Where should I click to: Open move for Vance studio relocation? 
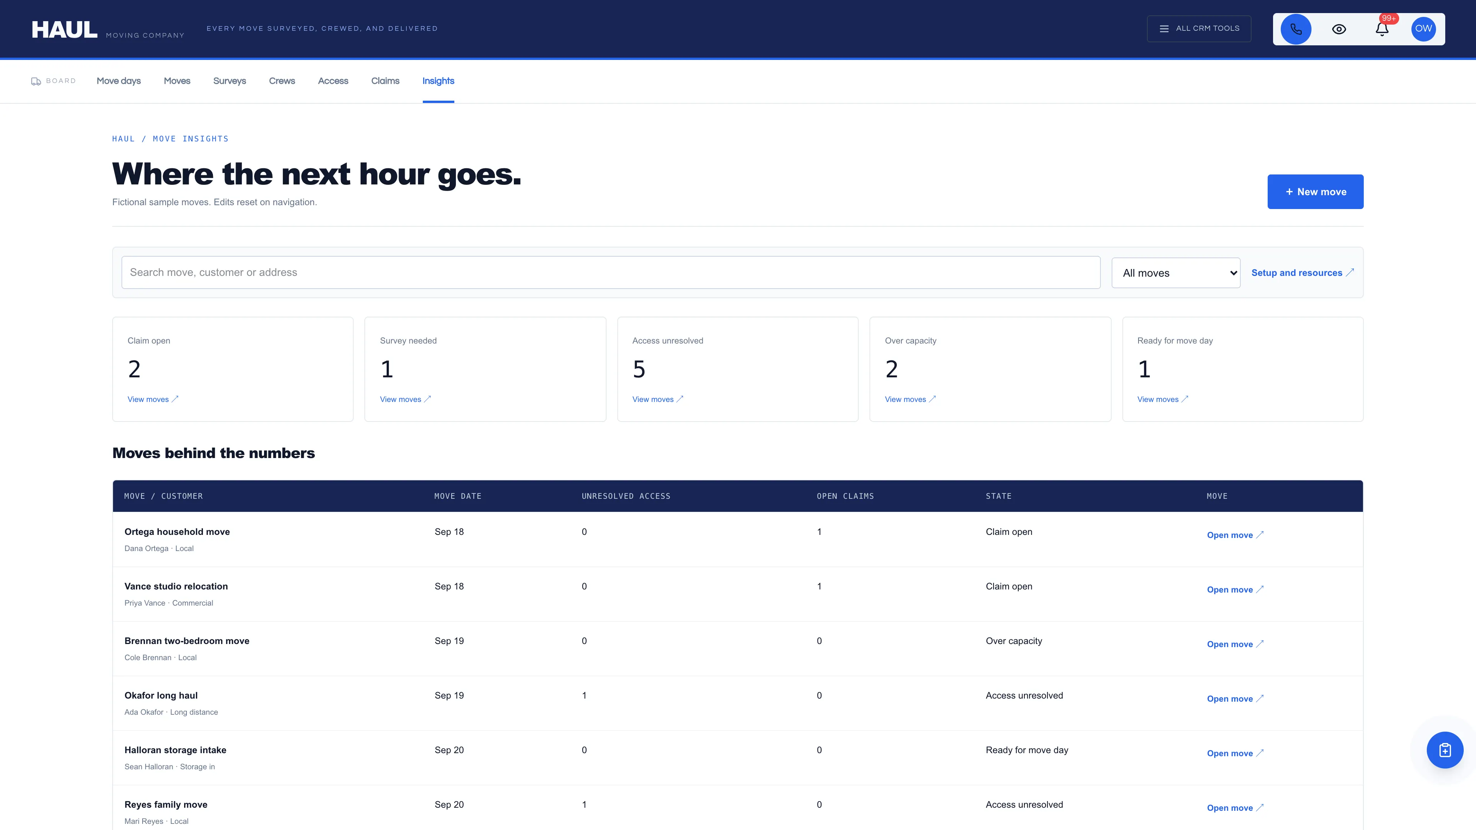[x=1235, y=589]
